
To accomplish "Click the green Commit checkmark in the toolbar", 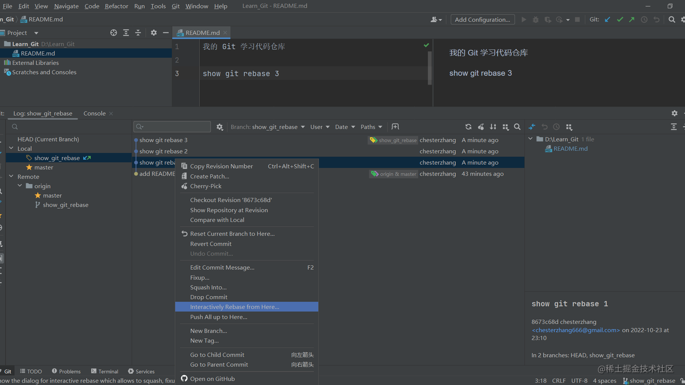I will (620, 19).
